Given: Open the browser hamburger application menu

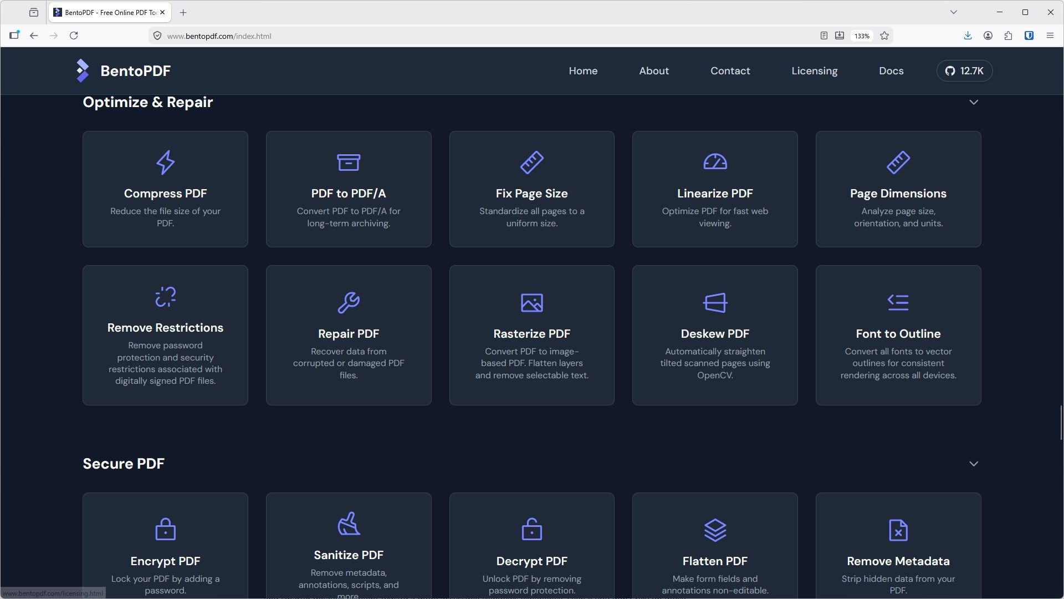Looking at the screenshot, I should click(x=1050, y=35).
